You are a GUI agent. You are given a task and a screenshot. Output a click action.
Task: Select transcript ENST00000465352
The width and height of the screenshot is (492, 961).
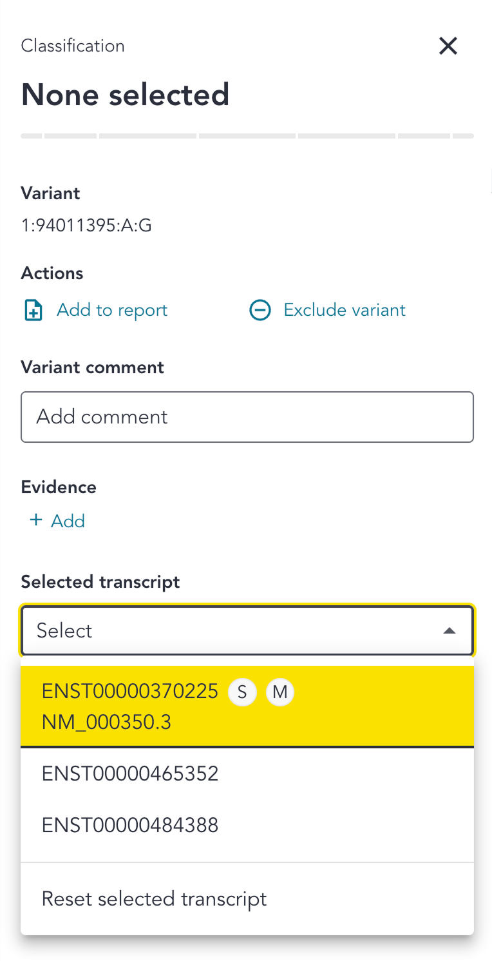click(247, 773)
